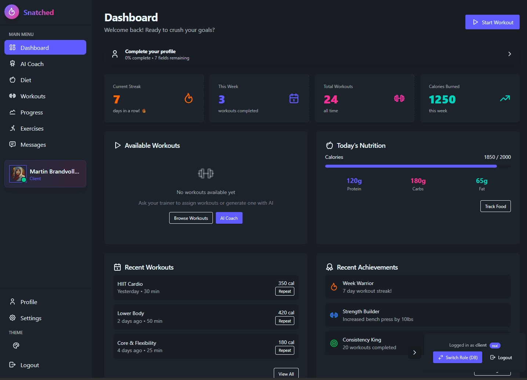Open Martin Brandvoll's user profile card
The image size is (527, 380).
45,174
